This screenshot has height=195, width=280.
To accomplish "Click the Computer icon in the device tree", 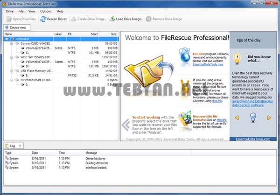I will click(x=12, y=39).
